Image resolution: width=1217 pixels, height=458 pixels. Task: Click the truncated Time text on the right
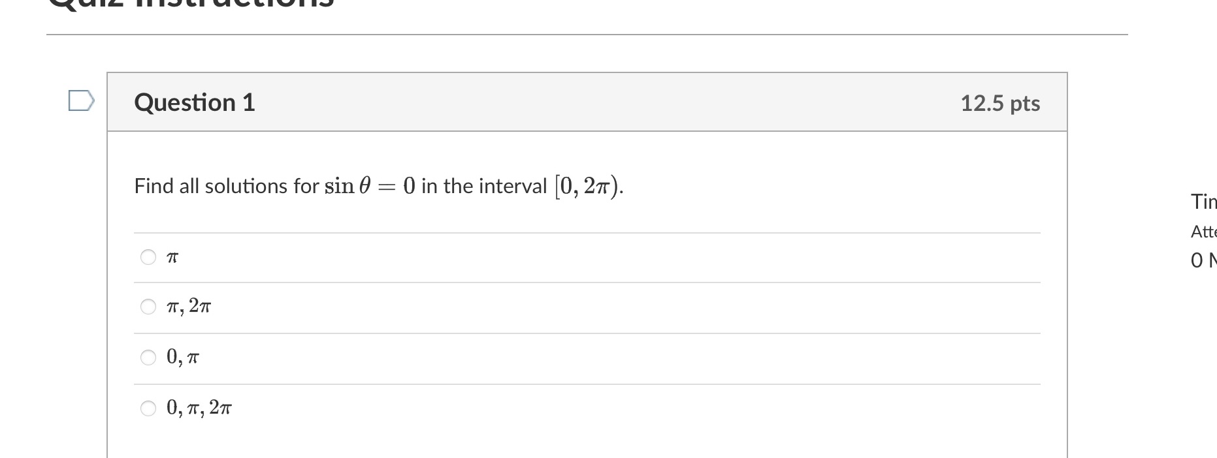pos(1204,201)
